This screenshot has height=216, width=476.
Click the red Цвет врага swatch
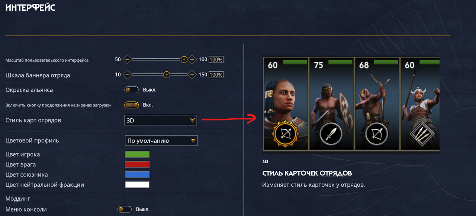pos(137,164)
